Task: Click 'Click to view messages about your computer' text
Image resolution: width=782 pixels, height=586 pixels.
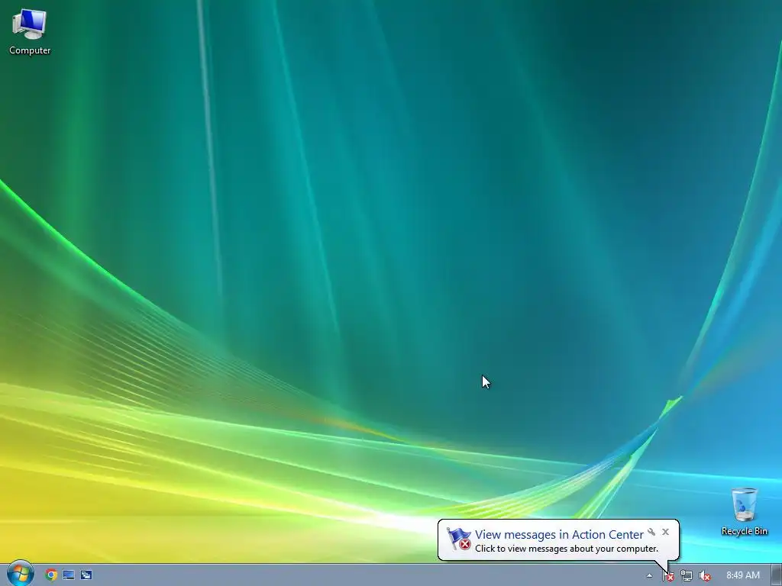Action: 567,549
